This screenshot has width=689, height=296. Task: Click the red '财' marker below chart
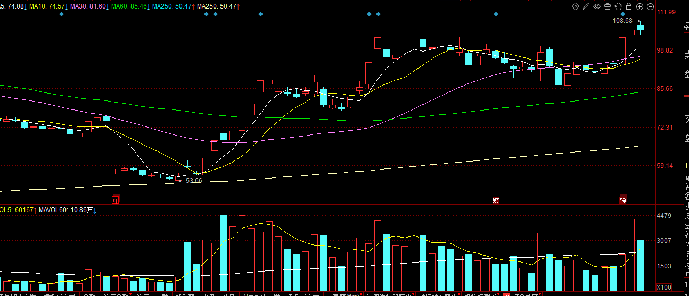pos(496,200)
